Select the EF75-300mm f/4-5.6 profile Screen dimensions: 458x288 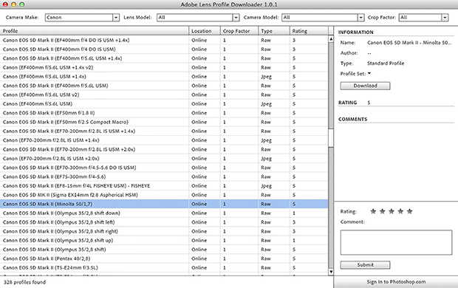pyautogui.click(x=164, y=176)
